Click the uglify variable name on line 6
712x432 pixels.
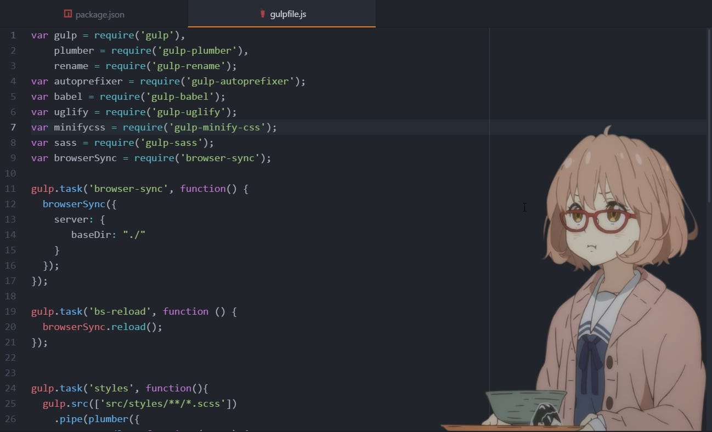71,112
